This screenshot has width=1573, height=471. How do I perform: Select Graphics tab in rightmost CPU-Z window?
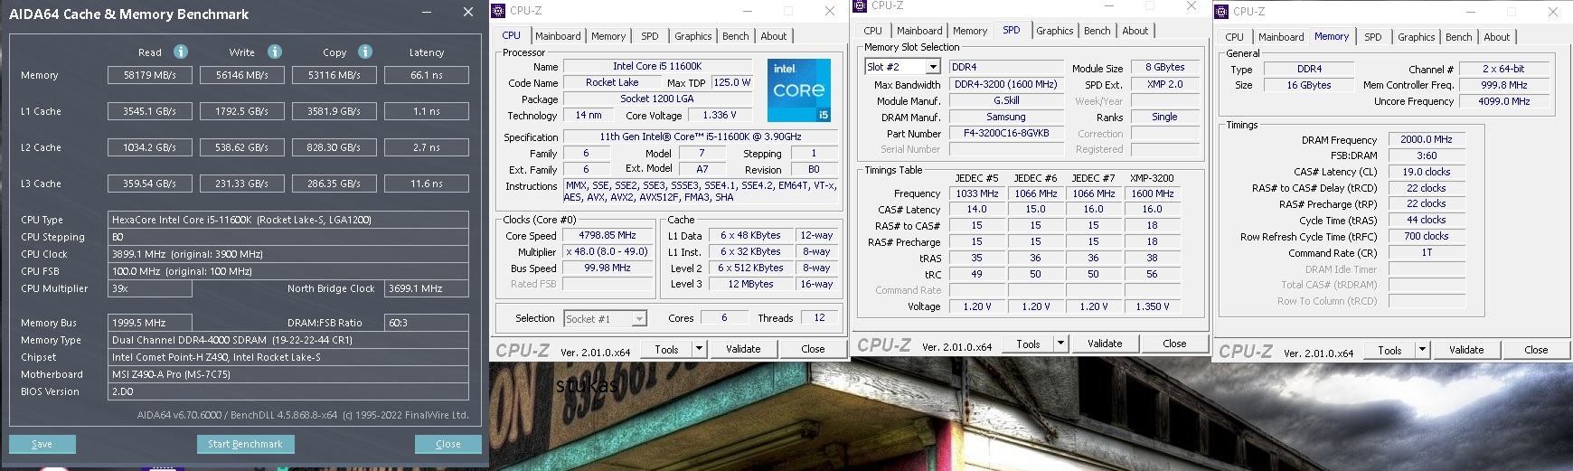tap(1417, 37)
